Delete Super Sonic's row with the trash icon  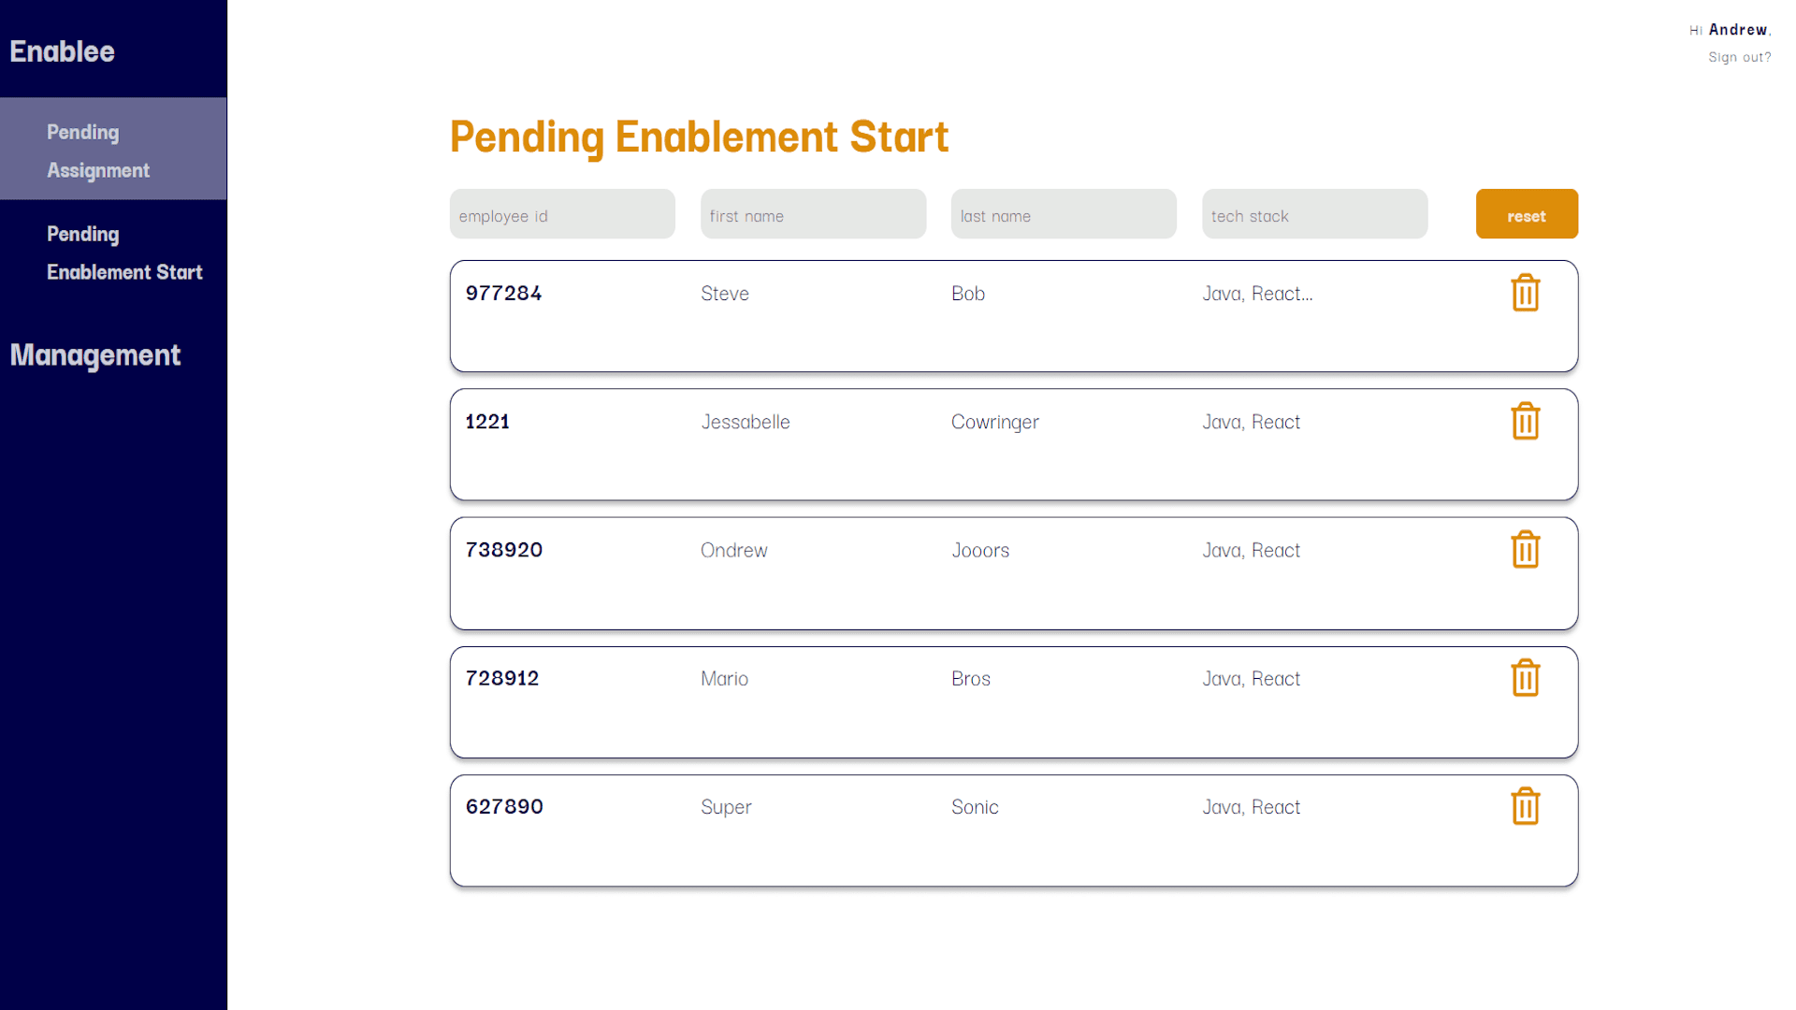[x=1526, y=806]
